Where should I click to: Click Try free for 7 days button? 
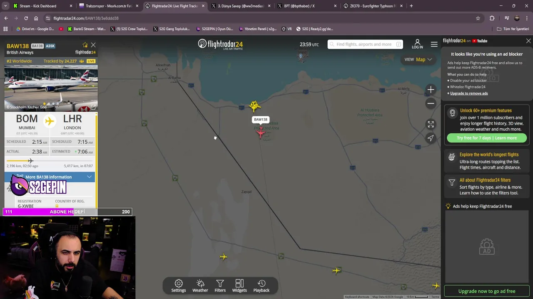pos(486,138)
